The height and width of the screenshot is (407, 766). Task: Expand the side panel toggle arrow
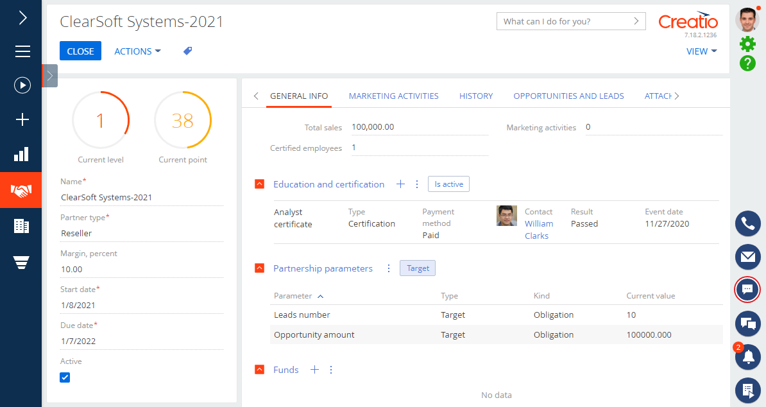pos(50,76)
